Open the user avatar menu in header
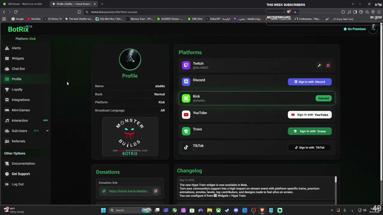Viewport: 383px width, 215px height. 373,29
